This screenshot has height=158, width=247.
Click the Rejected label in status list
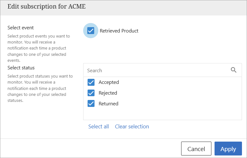[108, 93]
